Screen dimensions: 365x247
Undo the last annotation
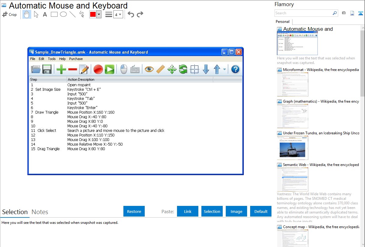pyautogui.click(x=131, y=14)
